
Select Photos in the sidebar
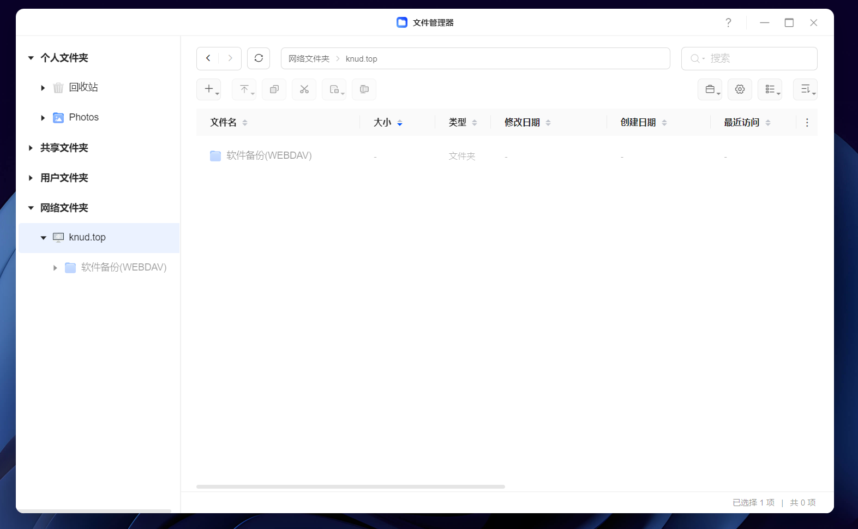[84, 117]
